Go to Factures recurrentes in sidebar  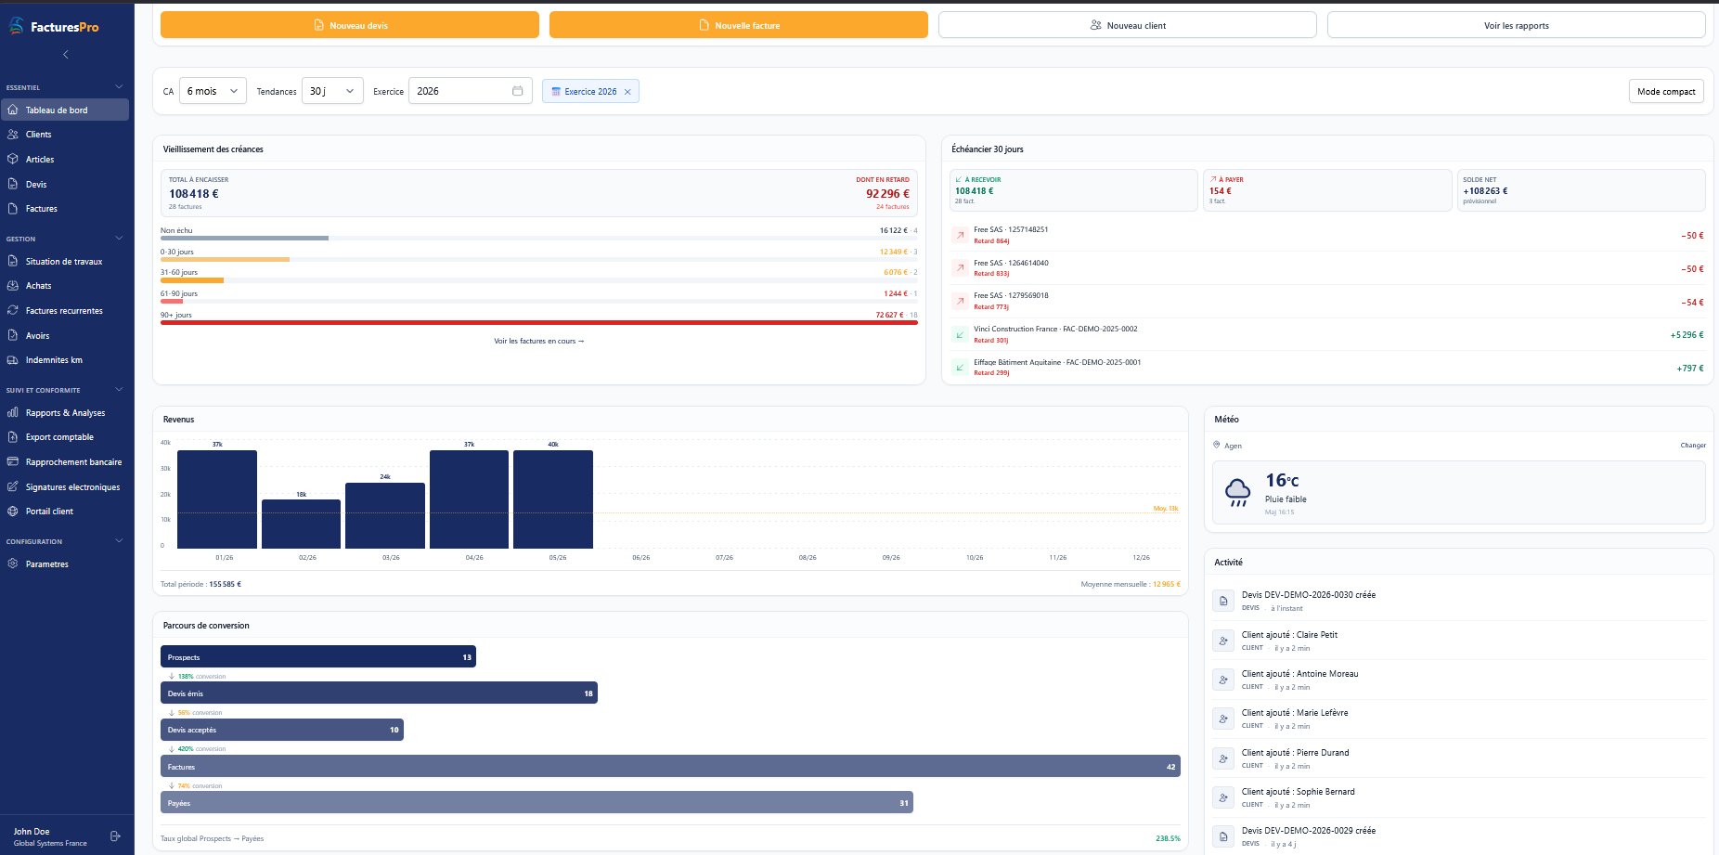pyautogui.click(x=65, y=311)
